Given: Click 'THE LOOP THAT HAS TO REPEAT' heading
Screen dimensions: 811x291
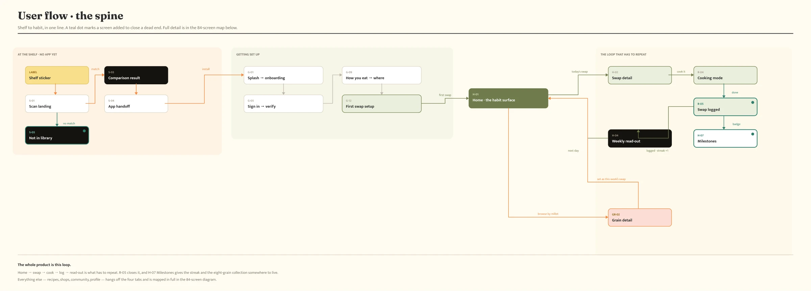Looking at the screenshot, I should [x=623, y=54].
